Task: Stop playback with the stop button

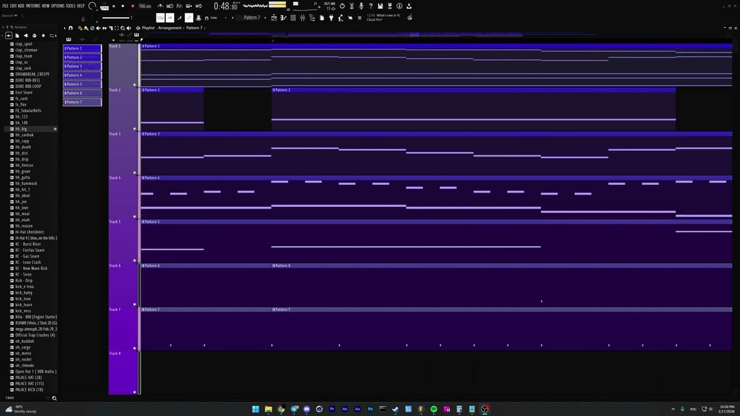Action: pos(123,6)
